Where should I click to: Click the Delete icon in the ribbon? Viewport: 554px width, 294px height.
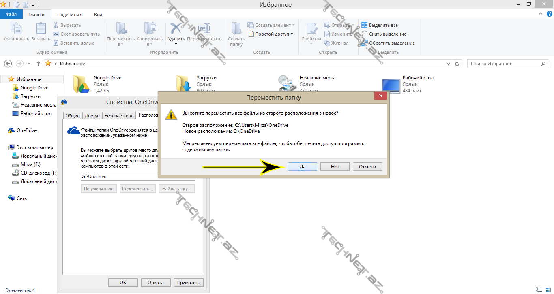[x=176, y=29]
